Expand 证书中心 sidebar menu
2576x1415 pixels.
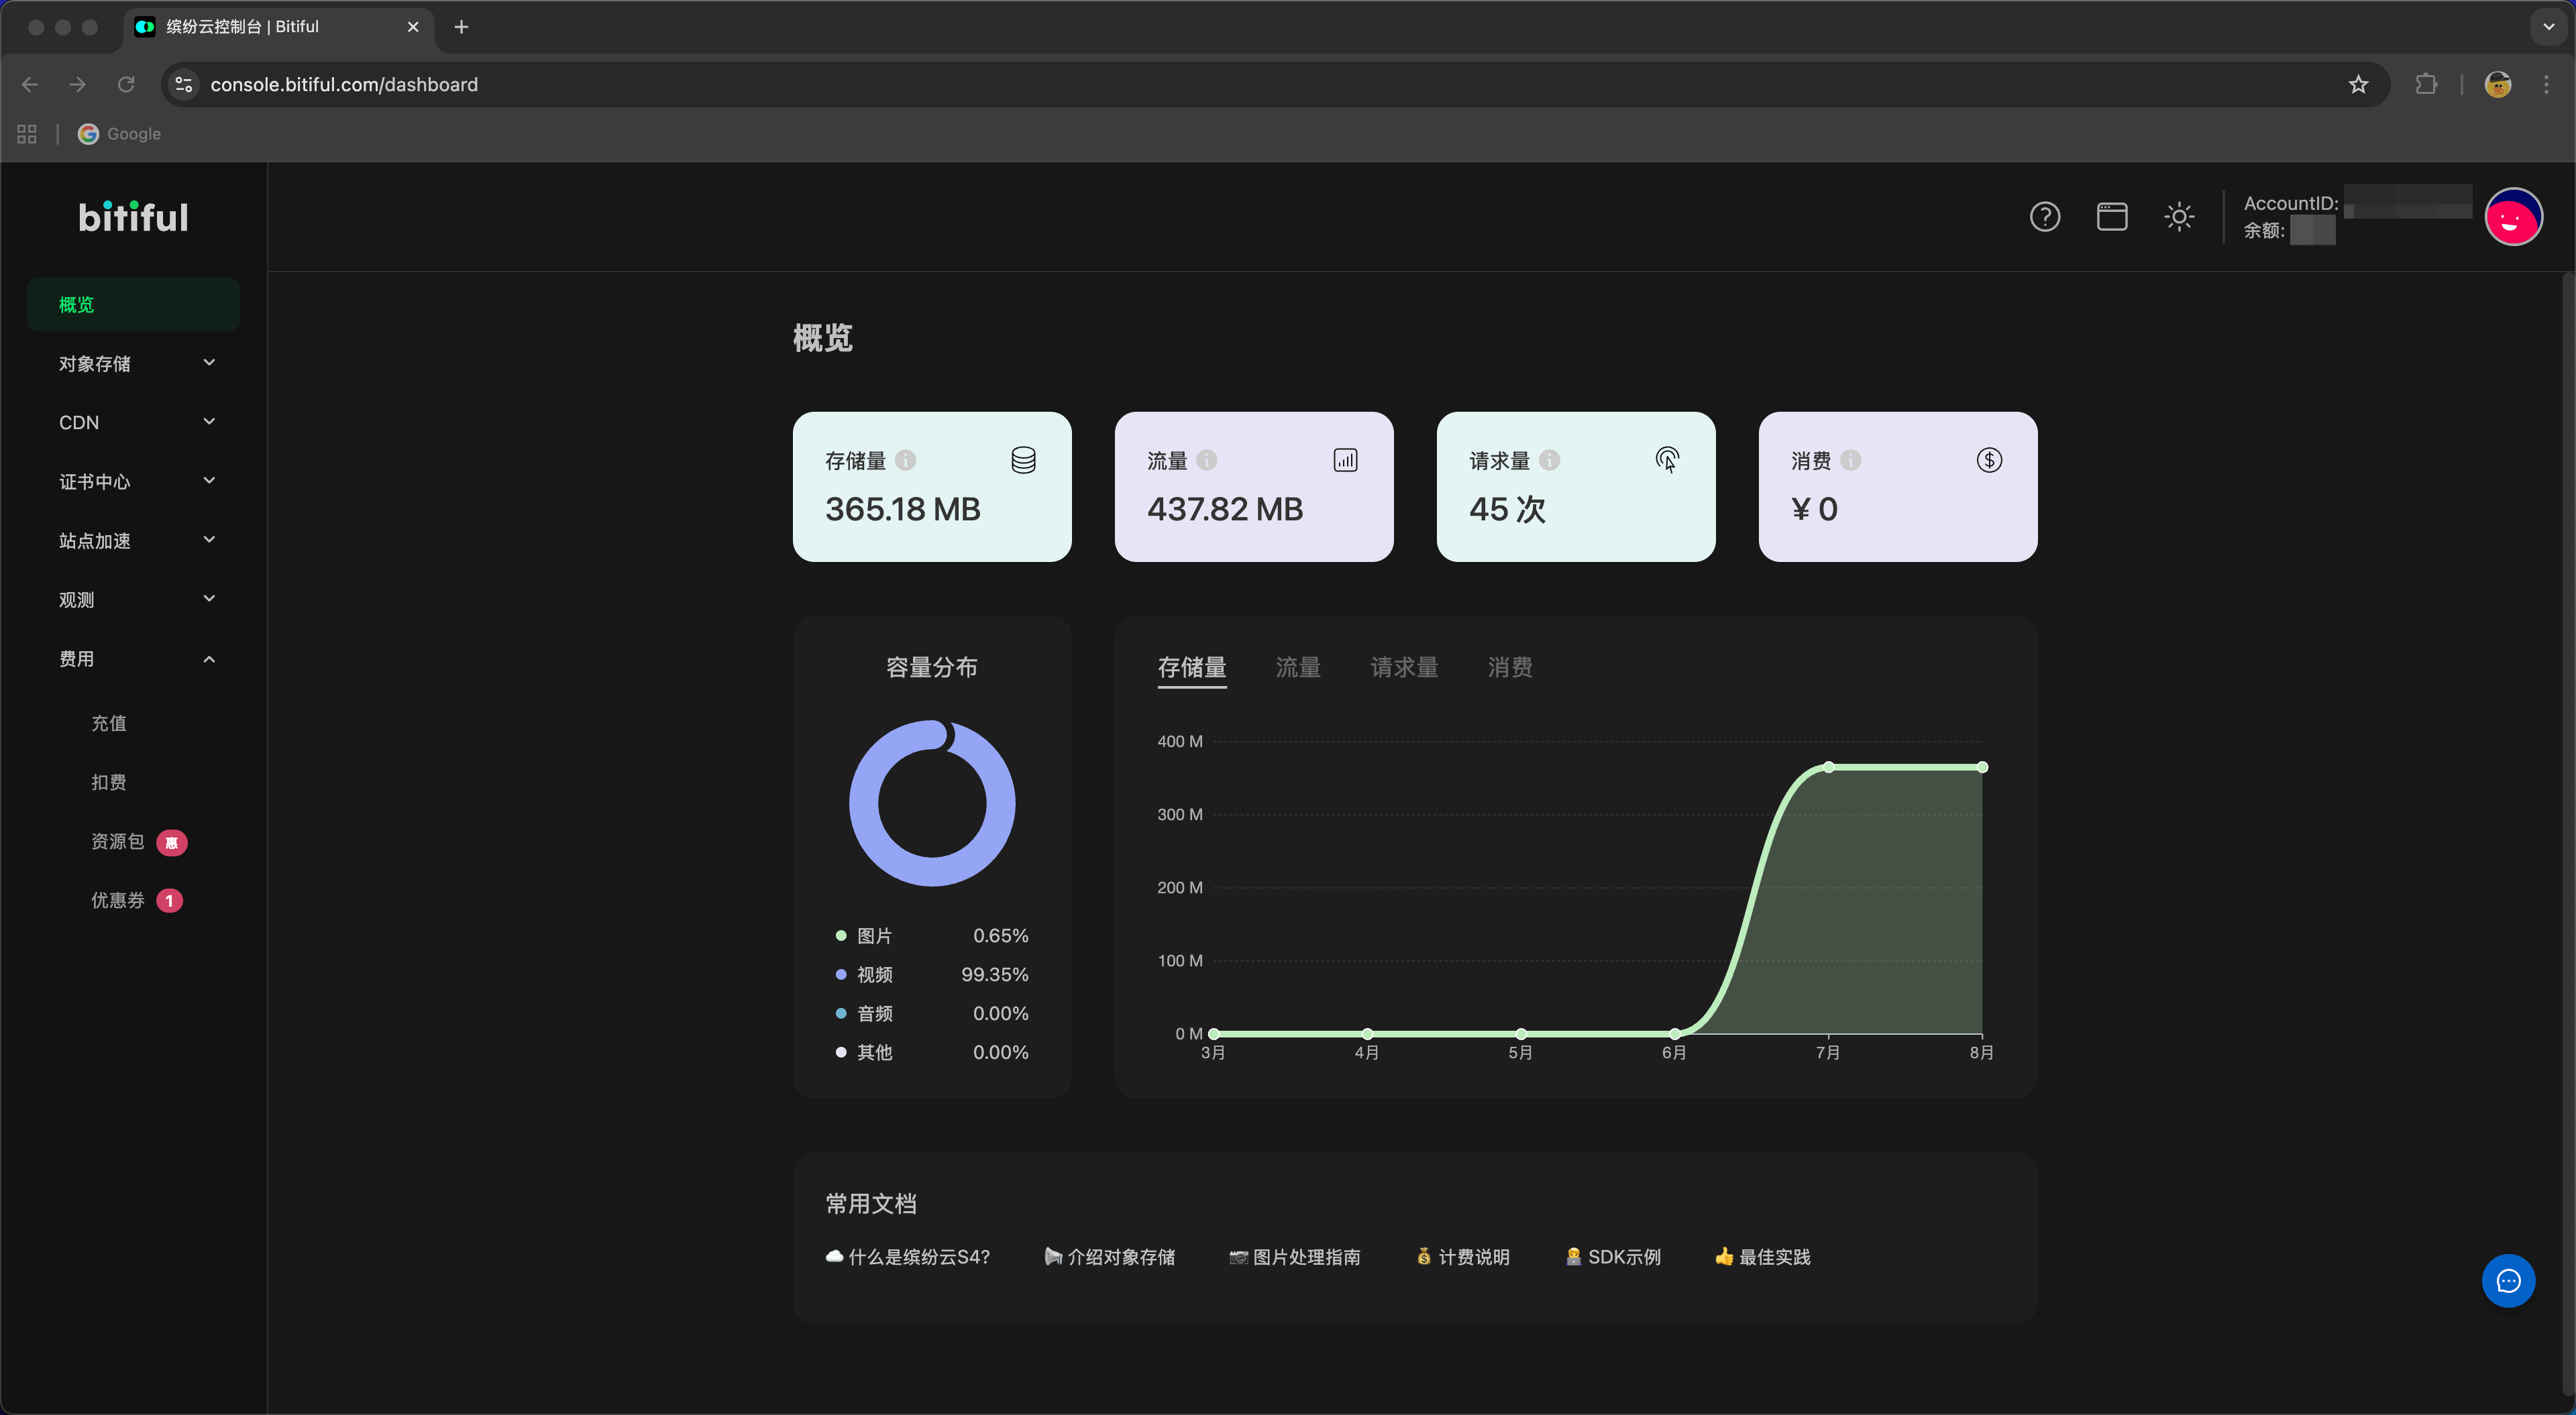click(133, 482)
